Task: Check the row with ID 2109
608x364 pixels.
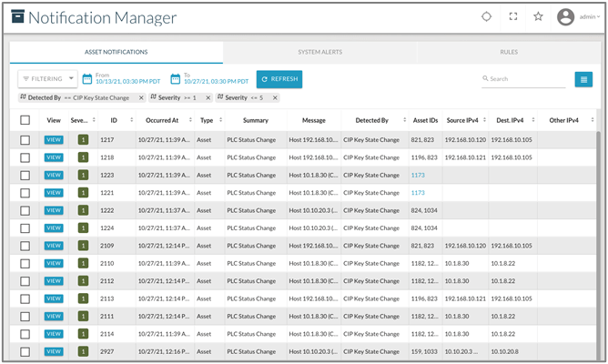Action: coord(25,246)
